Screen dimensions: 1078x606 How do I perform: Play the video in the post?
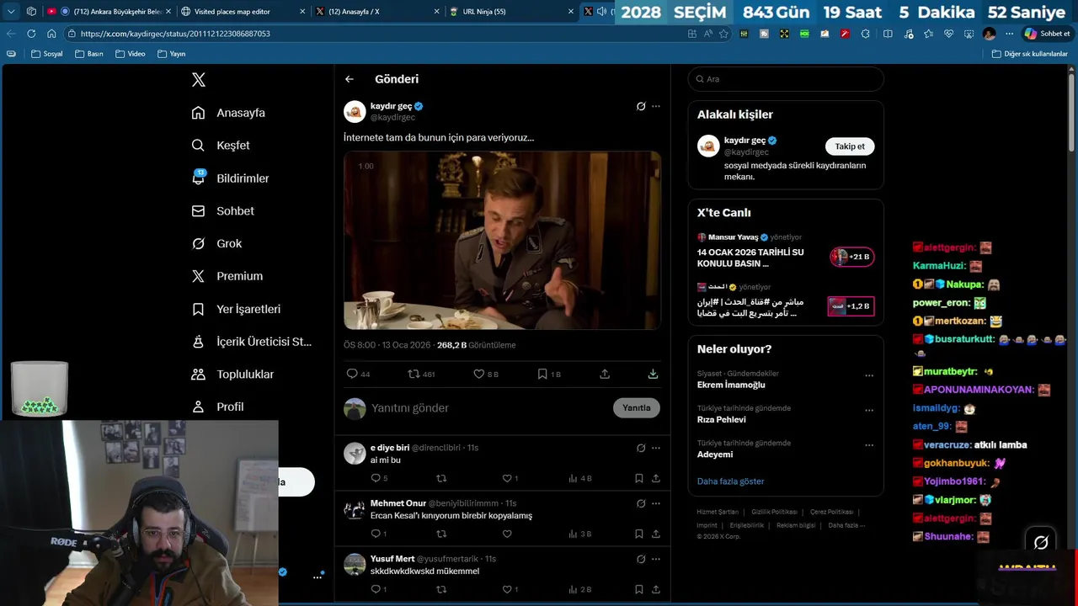(x=502, y=241)
